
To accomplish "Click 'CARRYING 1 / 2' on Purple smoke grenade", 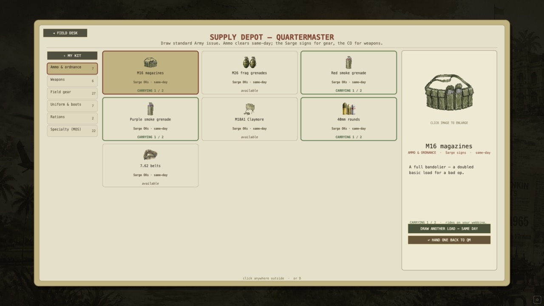I will pos(150,137).
